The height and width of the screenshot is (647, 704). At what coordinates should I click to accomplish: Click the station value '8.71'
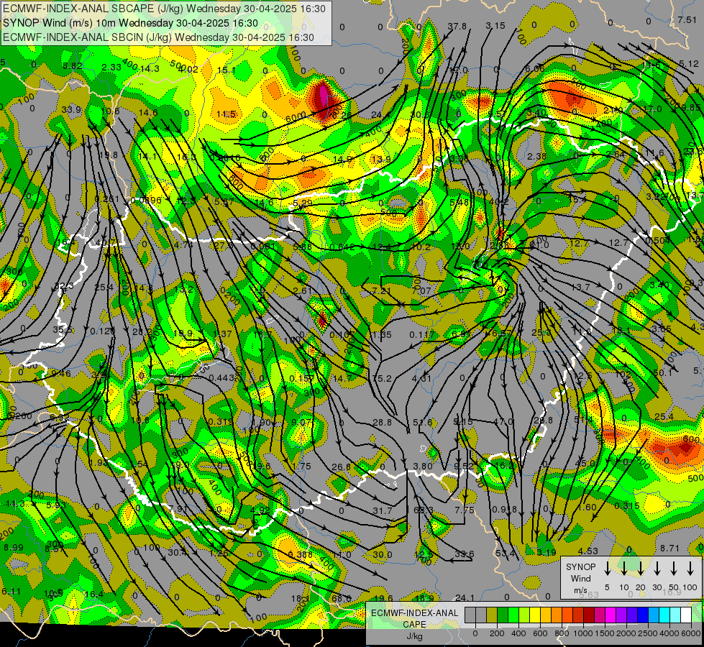(x=670, y=549)
